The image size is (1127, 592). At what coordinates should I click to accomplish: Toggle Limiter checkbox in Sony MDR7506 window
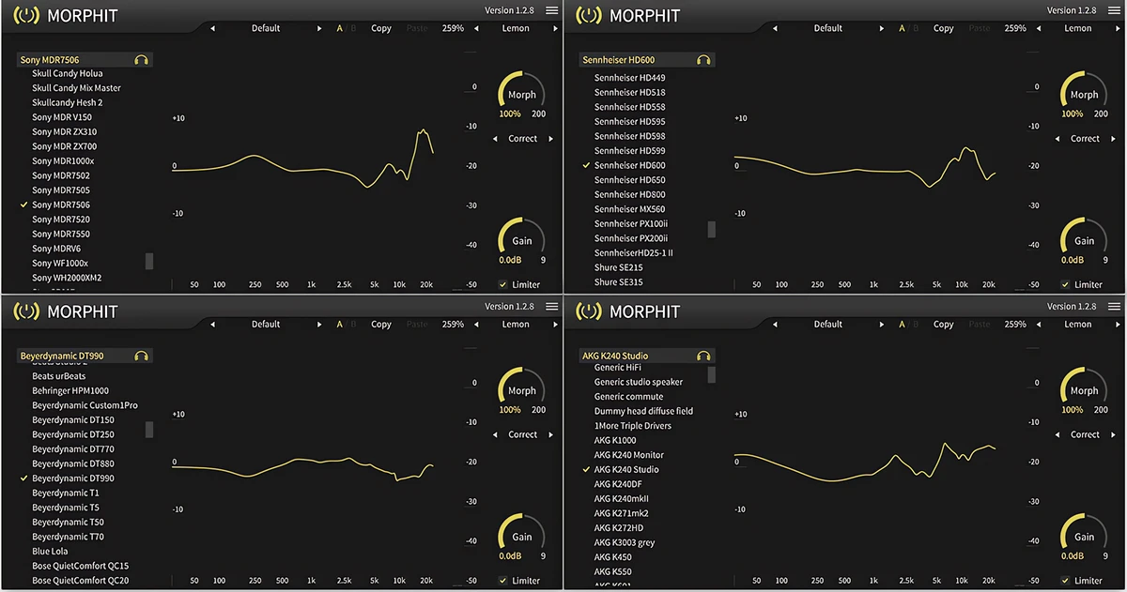pos(503,284)
